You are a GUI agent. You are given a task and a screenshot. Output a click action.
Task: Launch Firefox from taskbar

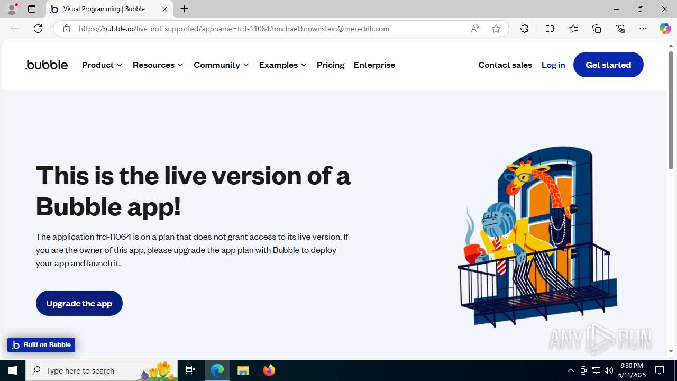pyautogui.click(x=269, y=370)
